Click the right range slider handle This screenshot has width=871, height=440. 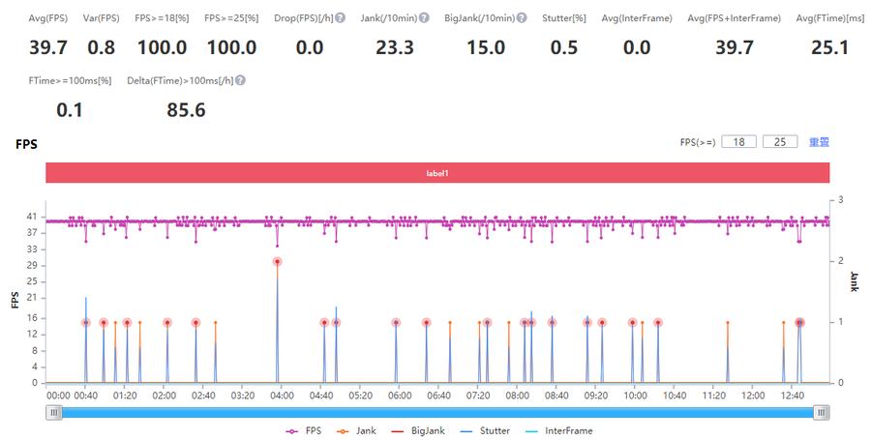pyautogui.click(x=821, y=412)
